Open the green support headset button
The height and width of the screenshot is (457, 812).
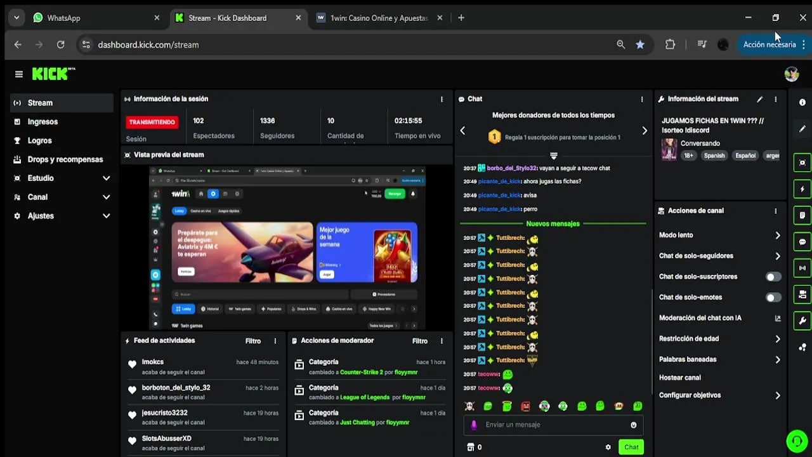point(796,440)
